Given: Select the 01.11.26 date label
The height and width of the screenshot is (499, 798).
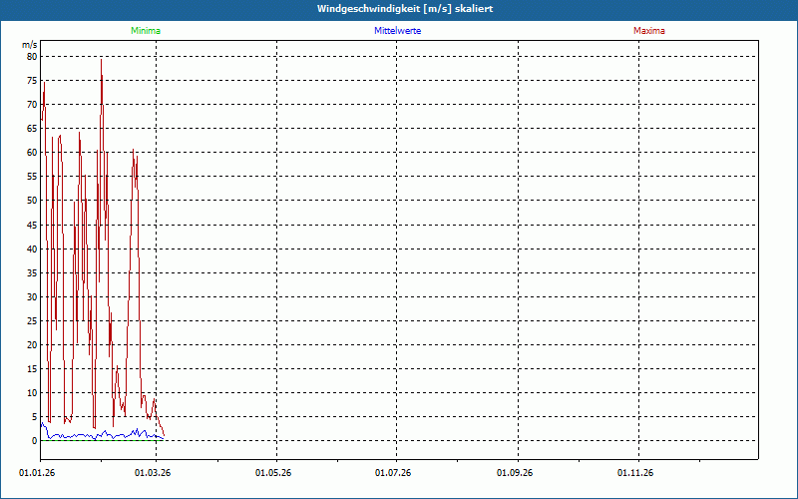Looking at the screenshot, I should 634,472.
